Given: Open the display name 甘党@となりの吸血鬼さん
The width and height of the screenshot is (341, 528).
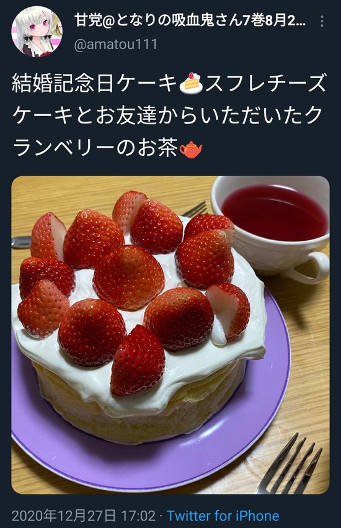Looking at the screenshot, I should 190,21.
